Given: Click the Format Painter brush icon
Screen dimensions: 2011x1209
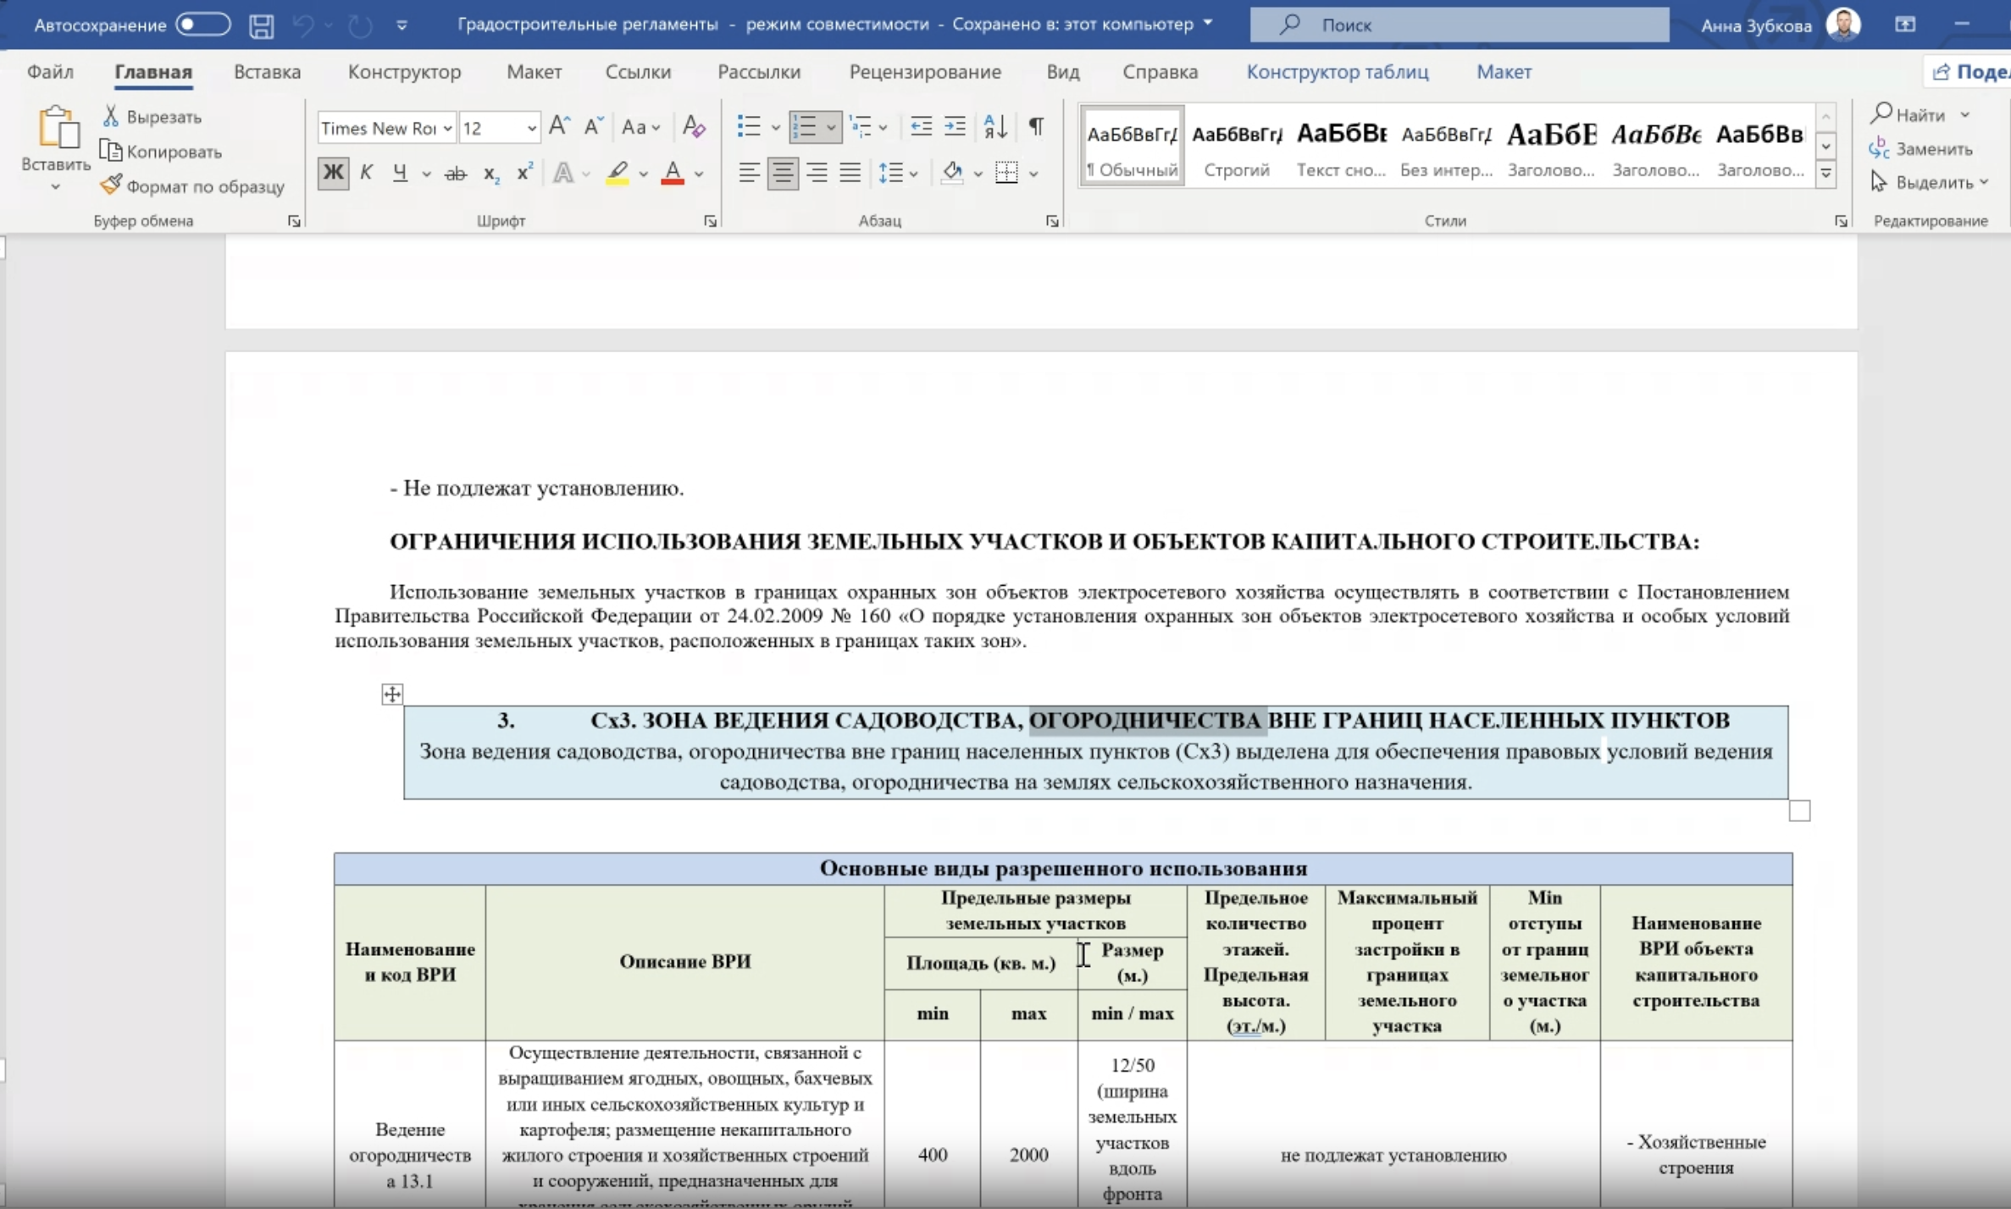Looking at the screenshot, I should [111, 185].
